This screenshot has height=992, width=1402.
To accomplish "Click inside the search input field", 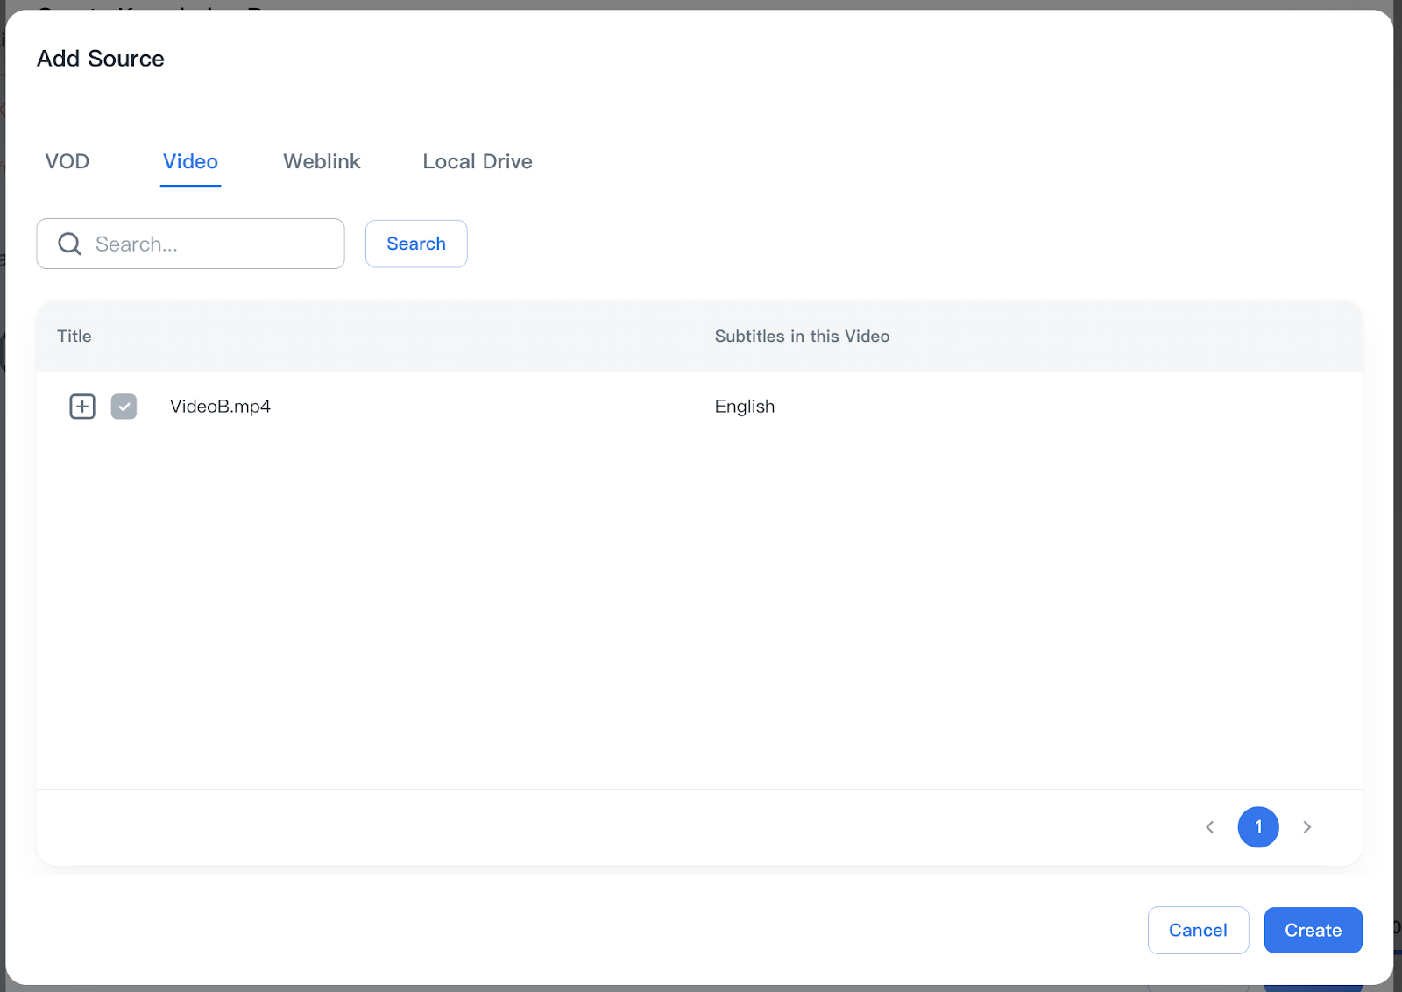I will tap(210, 244).
